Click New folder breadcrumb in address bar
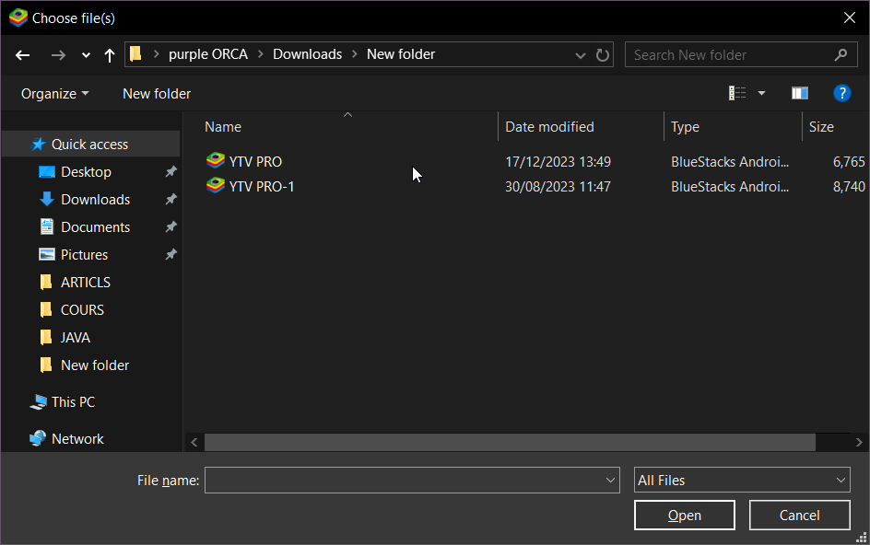The image size is (870, 545). [401, 53]
